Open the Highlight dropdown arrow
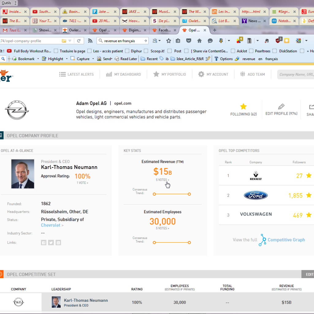The image size is (314, 314). (x=67, y=59)
